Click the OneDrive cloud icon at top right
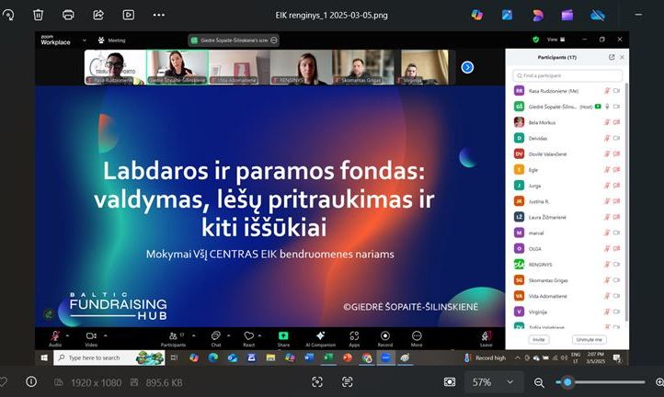The image size is (664, 397). (x=597, y=15)
